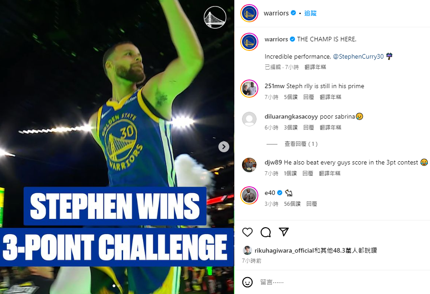Translate djw89's comment
This screenshot has width=430, height=294.
pyautogui.click(x=330, y=173)
